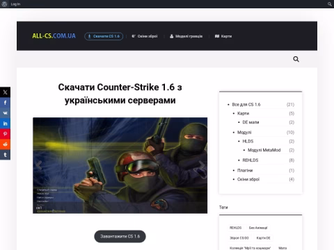334x250 pixels.
Task: Open admin bar search magnifier icon
Action: tap(329, 4)
